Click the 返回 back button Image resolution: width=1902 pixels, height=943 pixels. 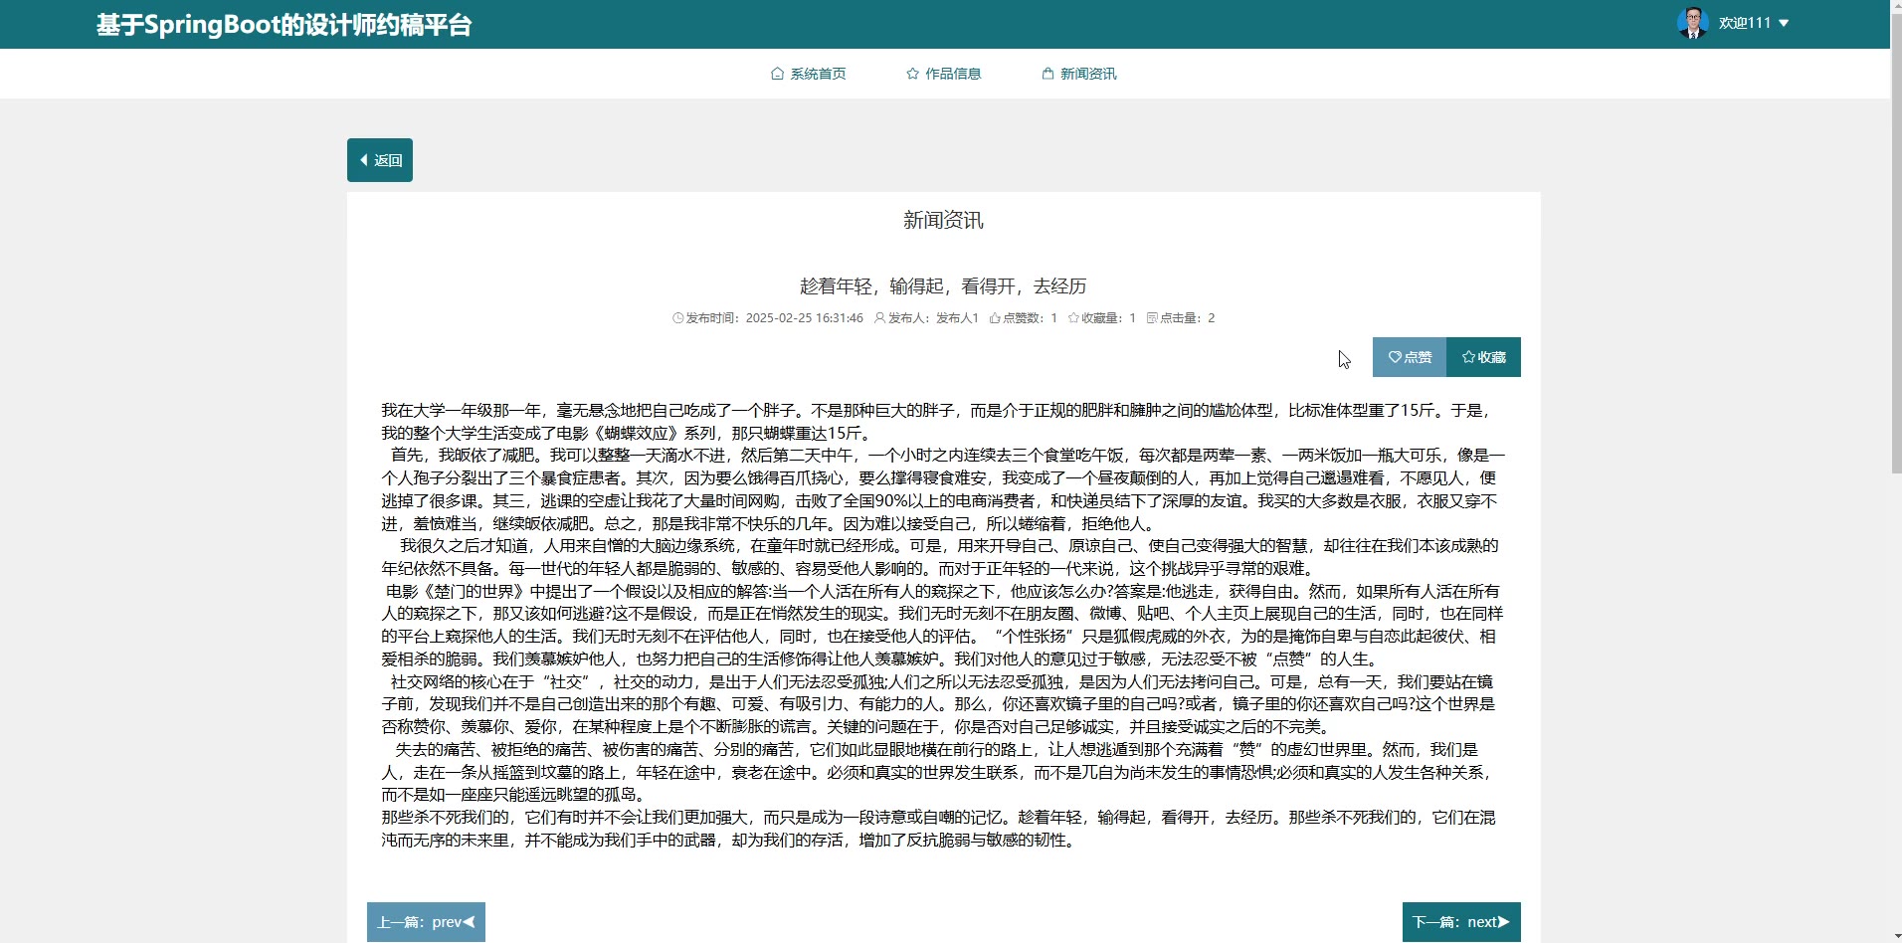[x=380, y=160]
